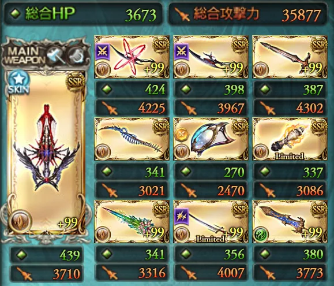Choose the dark sword with 4302 attack
Image resolution: width=334 pixels, height=286 pixels.
pos(290,57)
